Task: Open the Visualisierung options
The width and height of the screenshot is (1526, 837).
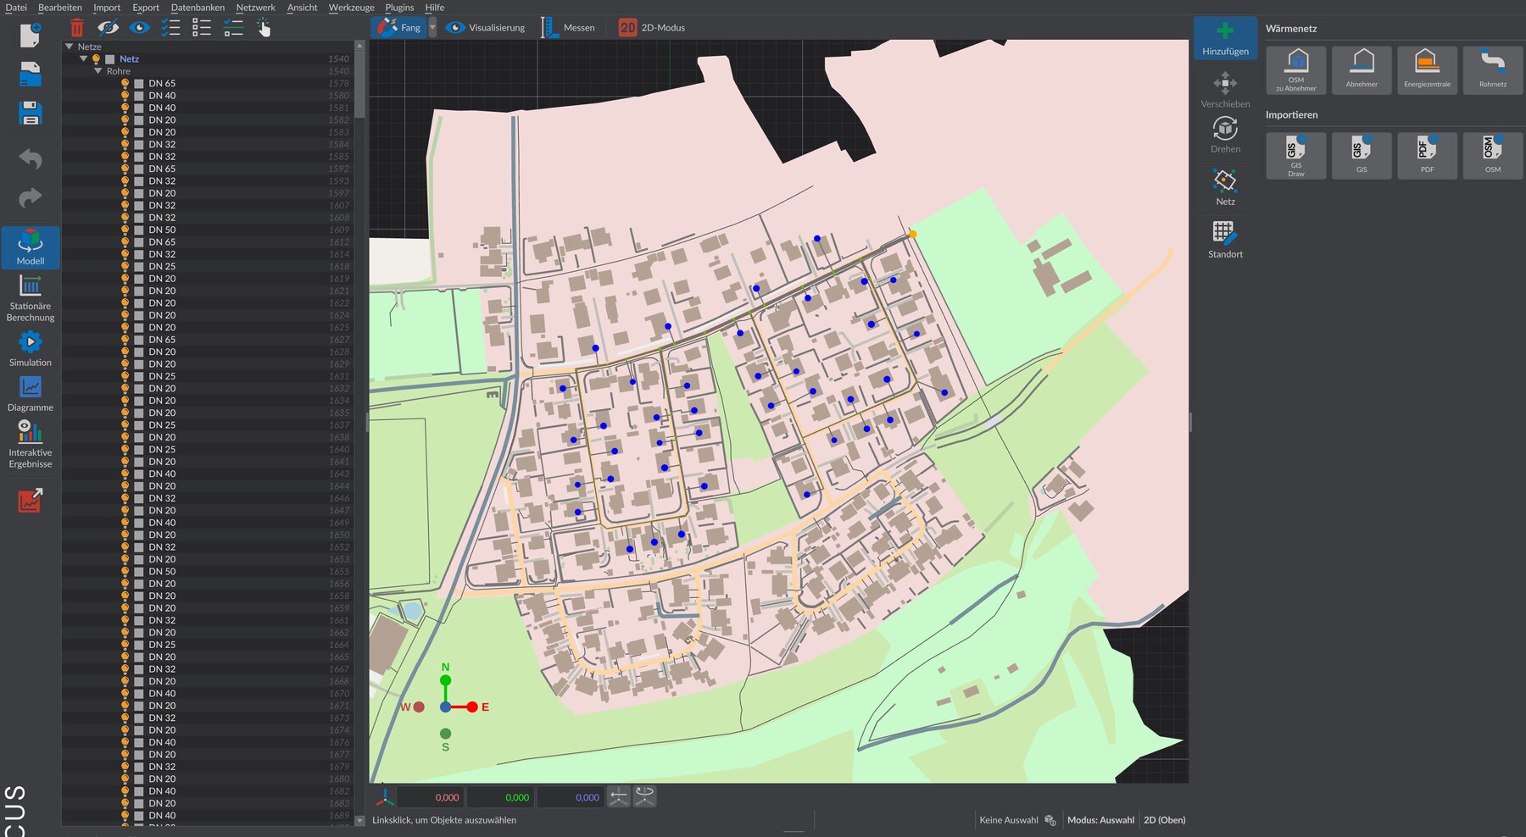Action: point(485,27)
